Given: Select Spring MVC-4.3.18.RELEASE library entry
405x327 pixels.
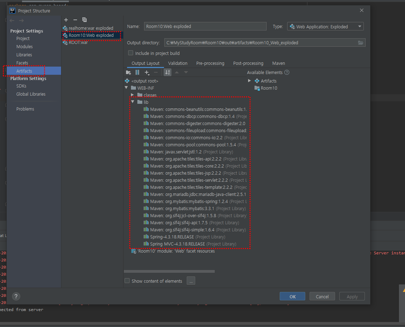Looking at the screenshot, I should click(x=190, y=244).
